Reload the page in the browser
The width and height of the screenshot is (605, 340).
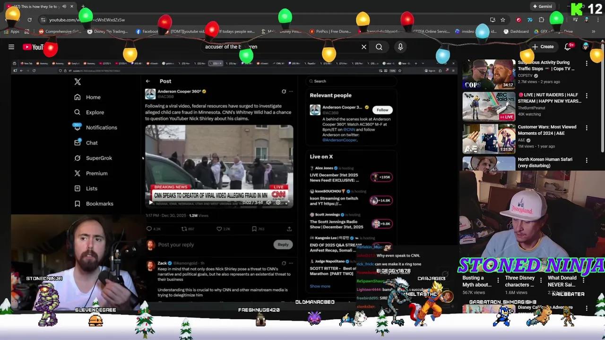29,20
